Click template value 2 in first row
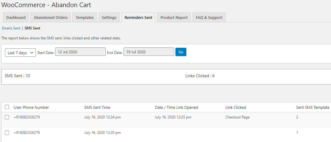 tap(297, 117)
